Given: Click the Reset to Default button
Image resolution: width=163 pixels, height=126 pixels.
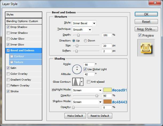Looking at the screenshot, I should [x=100, y=116].
